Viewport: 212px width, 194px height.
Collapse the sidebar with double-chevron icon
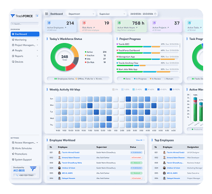tap(37, 16)
